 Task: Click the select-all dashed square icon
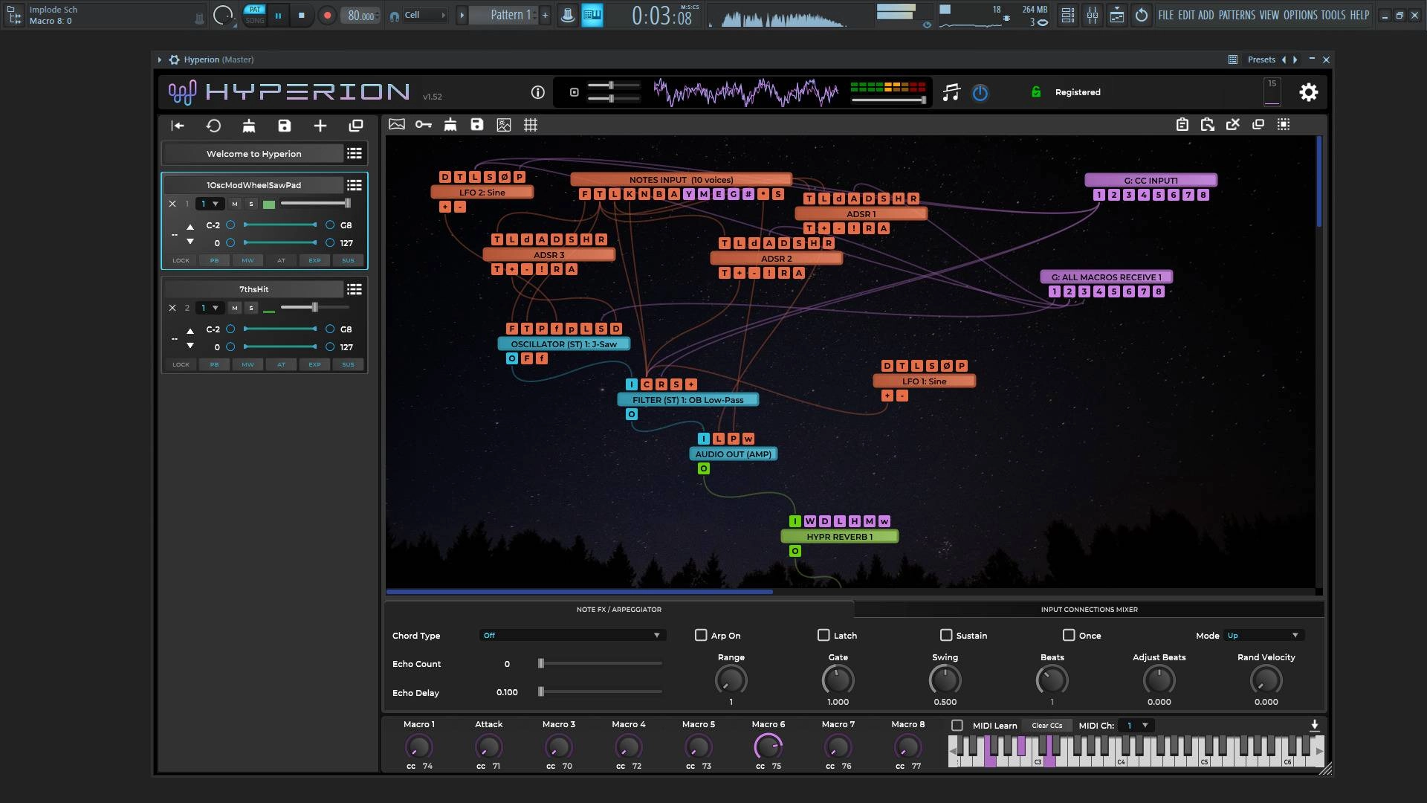1284,124
